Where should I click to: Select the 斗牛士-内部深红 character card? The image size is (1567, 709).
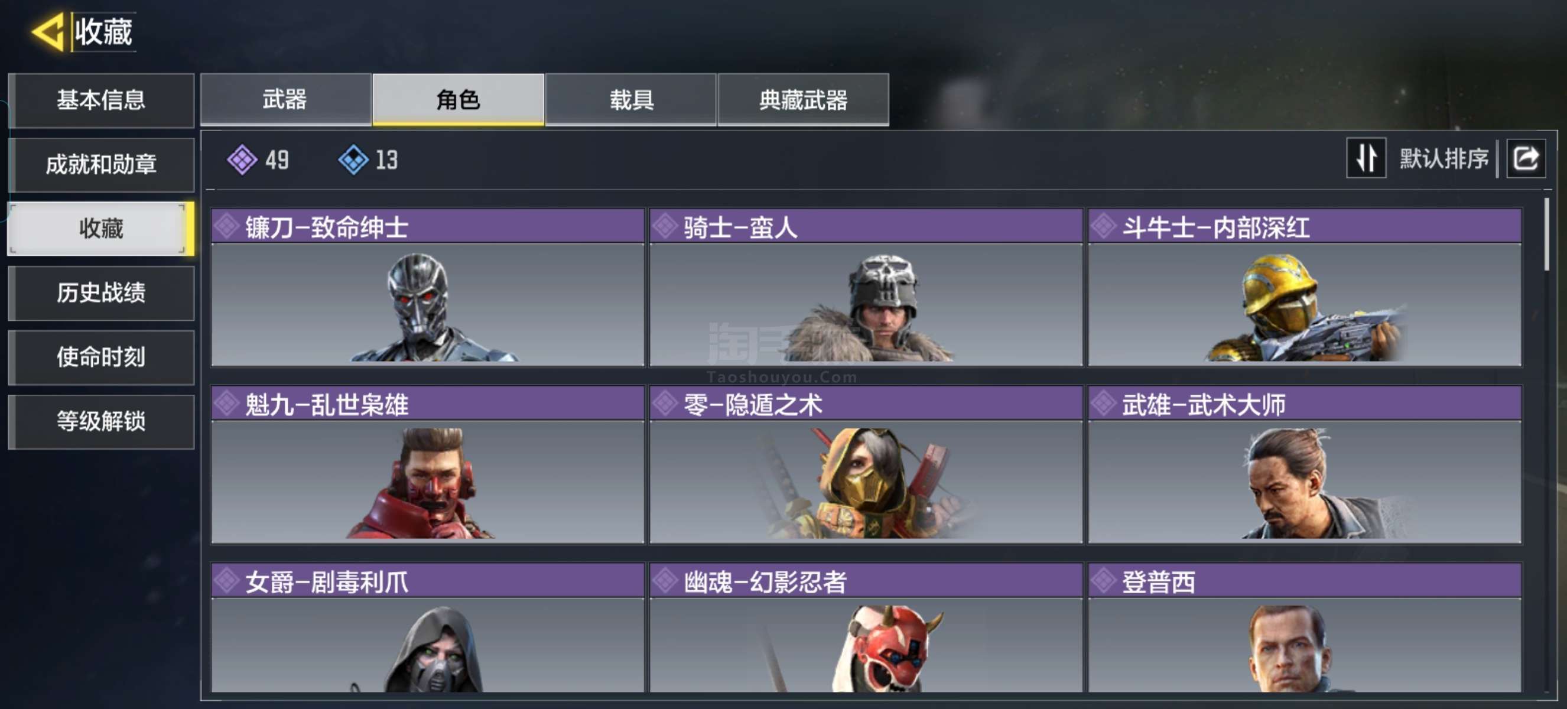click(1305, 287)
